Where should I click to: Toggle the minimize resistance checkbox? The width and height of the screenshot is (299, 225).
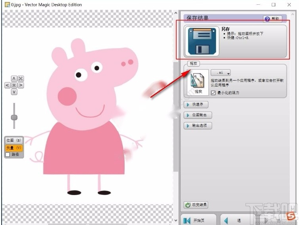click(x=213, y=93)
